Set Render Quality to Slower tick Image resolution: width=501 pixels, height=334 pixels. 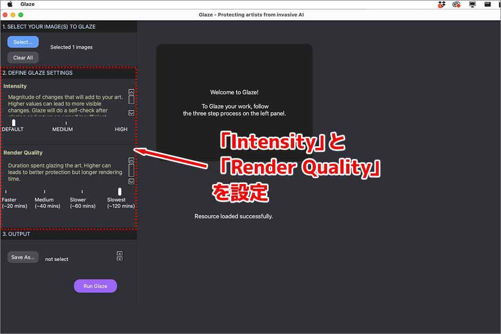pos(82,191)
